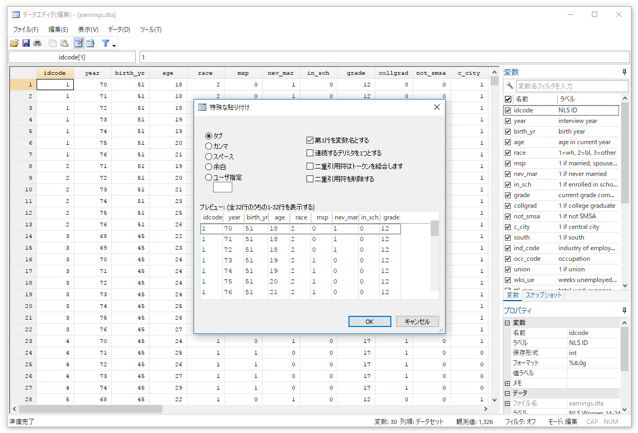The height and width of the screenshot is (433, 638).
Task: Paste data using the clipboard icon
Action: coord(64,43)
